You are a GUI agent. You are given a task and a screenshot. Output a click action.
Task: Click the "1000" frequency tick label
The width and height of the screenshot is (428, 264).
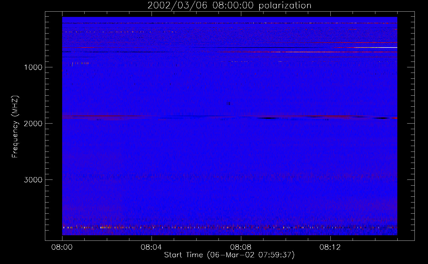(x=33, y=67)
